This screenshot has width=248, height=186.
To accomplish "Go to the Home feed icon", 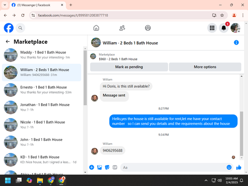I will [96, 28].
